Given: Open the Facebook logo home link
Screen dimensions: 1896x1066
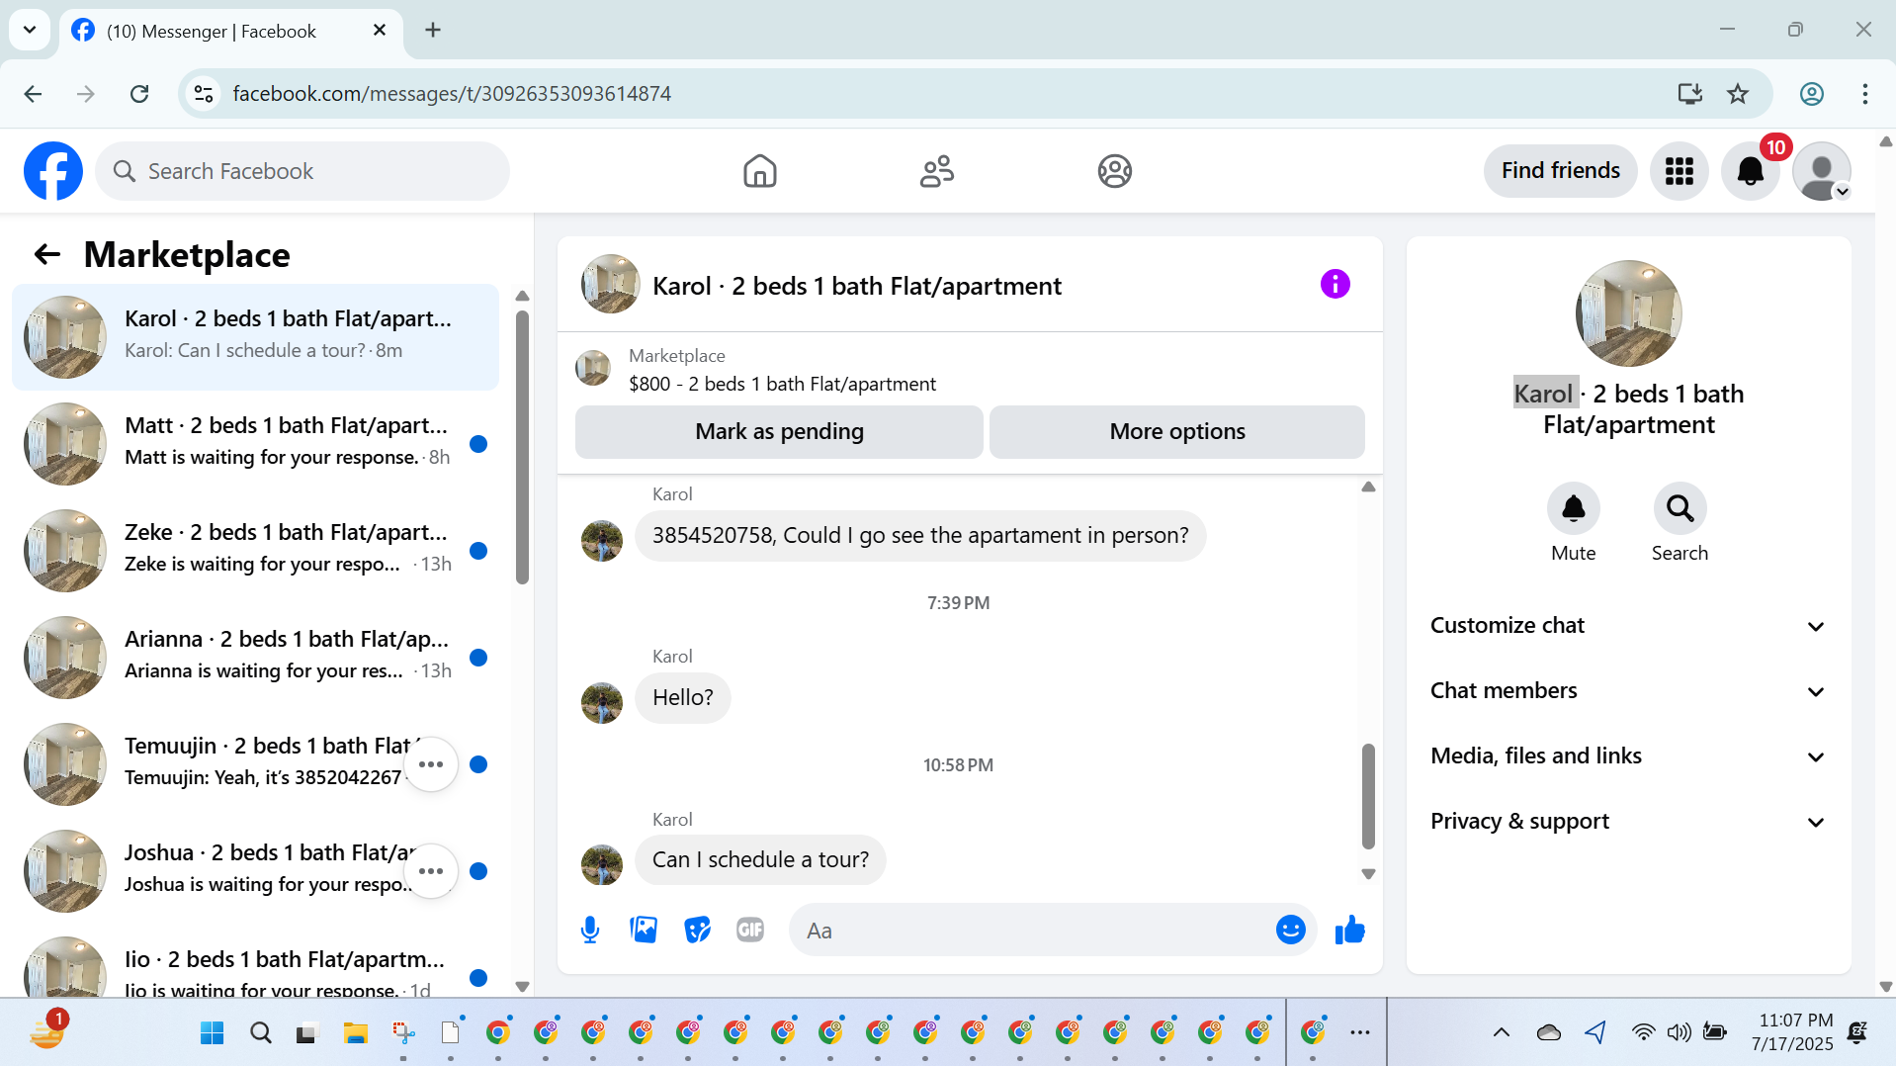Looking at the screenshot, I should click(x=53, y=171).
